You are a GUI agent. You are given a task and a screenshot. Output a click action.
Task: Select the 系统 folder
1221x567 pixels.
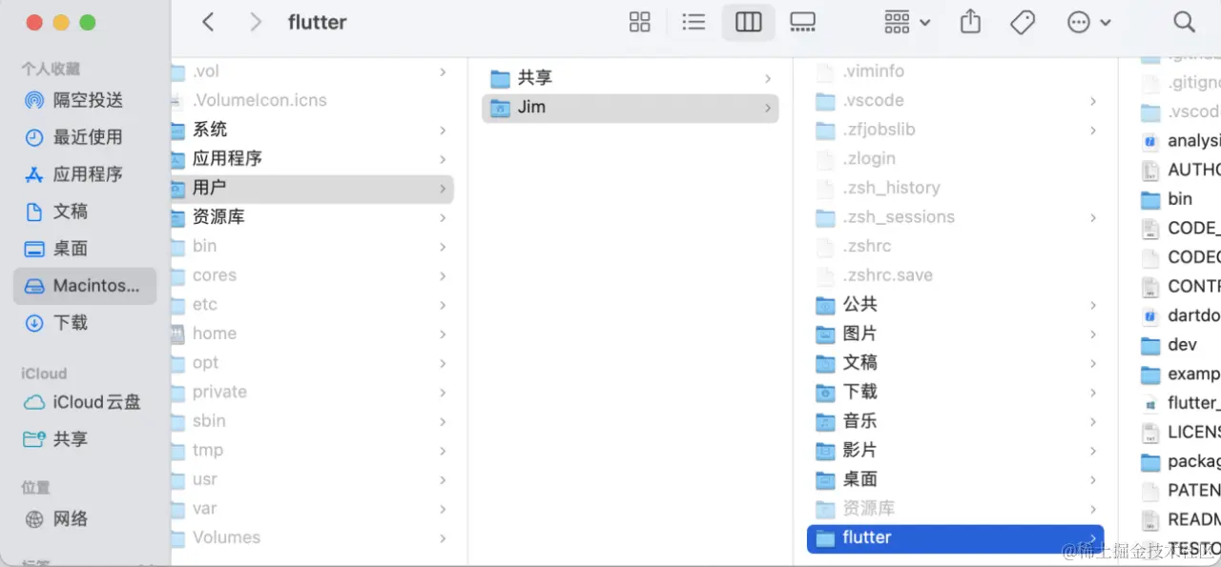coord(312,130)
